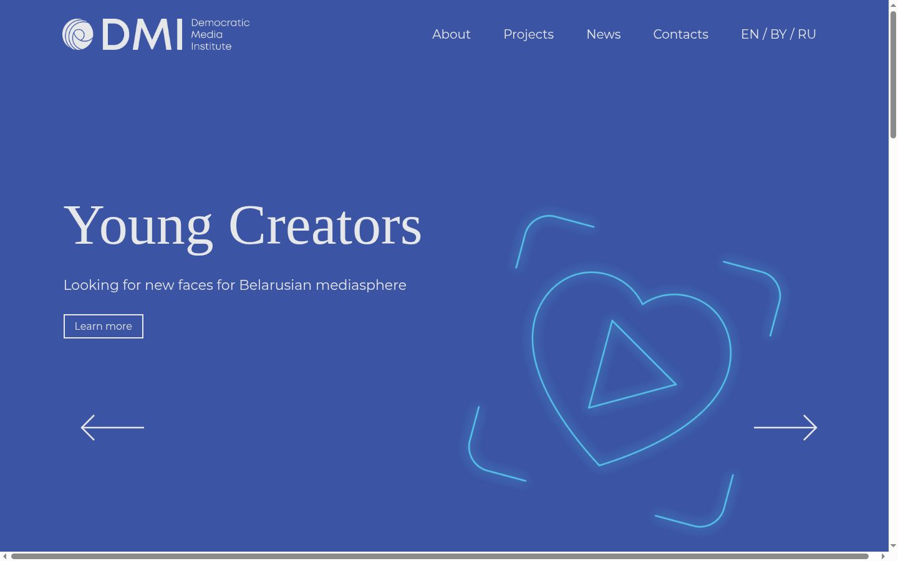Show previous slide with left arrow
898x561 pixels.
coord(112,428)
